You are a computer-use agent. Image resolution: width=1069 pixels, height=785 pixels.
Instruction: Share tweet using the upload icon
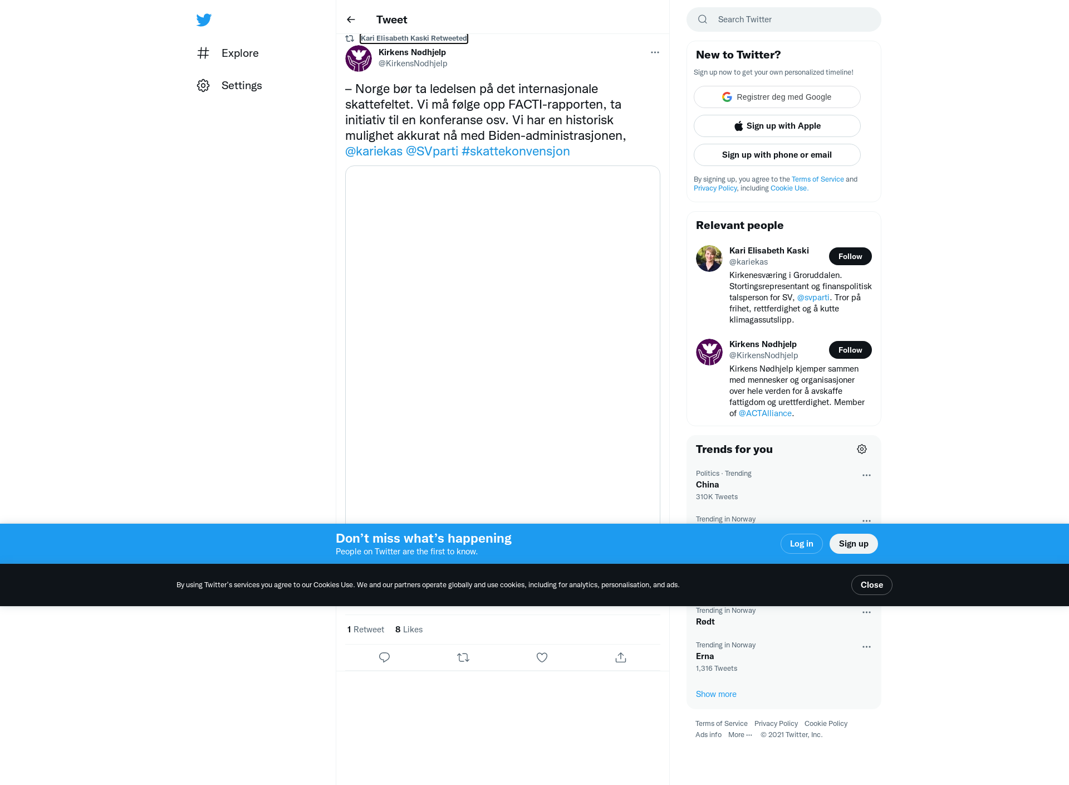(x=621, y=657)
